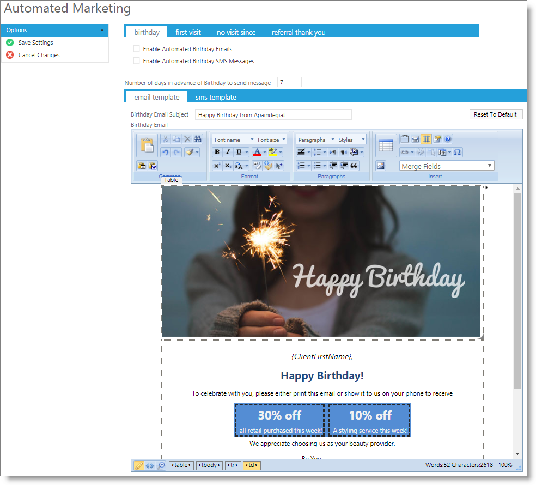This screenshot has width=536, height=485.
Task: Expand the text alignment dropdown arrow
Action: point(309,152)
